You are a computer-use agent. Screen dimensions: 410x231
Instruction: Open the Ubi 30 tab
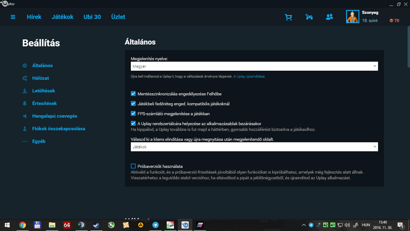point(92,17)
